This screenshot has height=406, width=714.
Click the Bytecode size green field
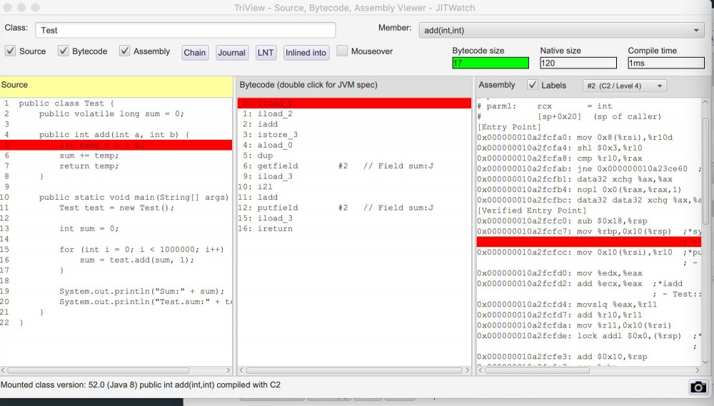(491, 63)
